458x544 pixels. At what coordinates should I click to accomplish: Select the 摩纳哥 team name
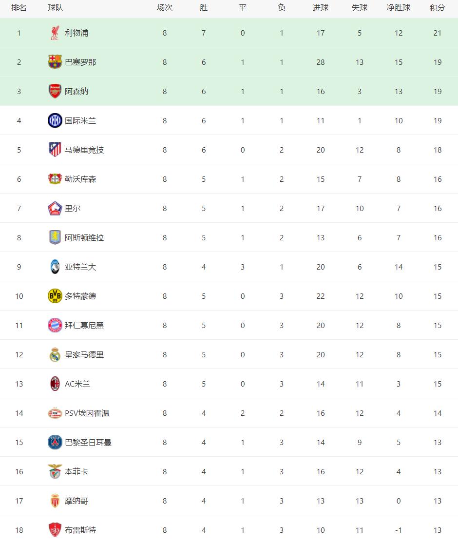[x=76, y=501]
